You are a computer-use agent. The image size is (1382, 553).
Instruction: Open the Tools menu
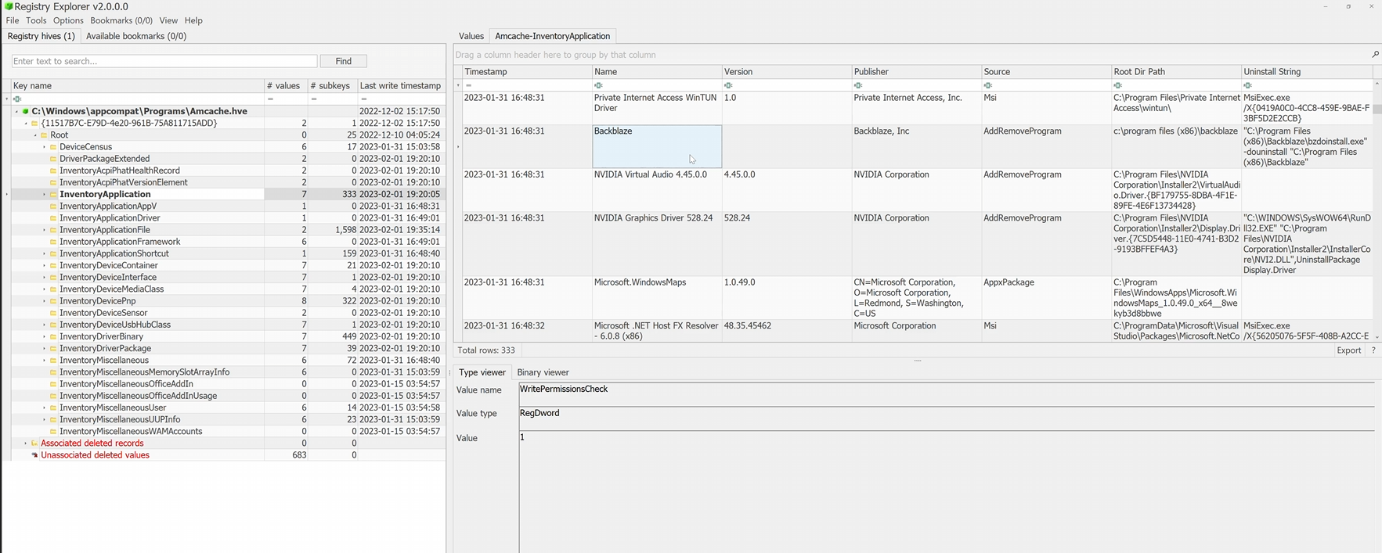coord(36,20)
